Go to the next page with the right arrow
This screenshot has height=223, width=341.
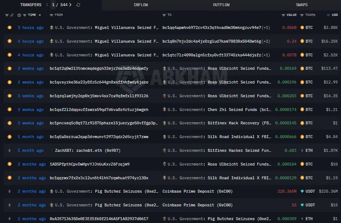click(x=70, y=5)
